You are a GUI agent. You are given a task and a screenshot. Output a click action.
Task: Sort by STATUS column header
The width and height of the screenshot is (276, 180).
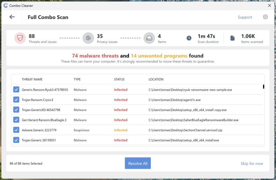[x=119, y=79]
